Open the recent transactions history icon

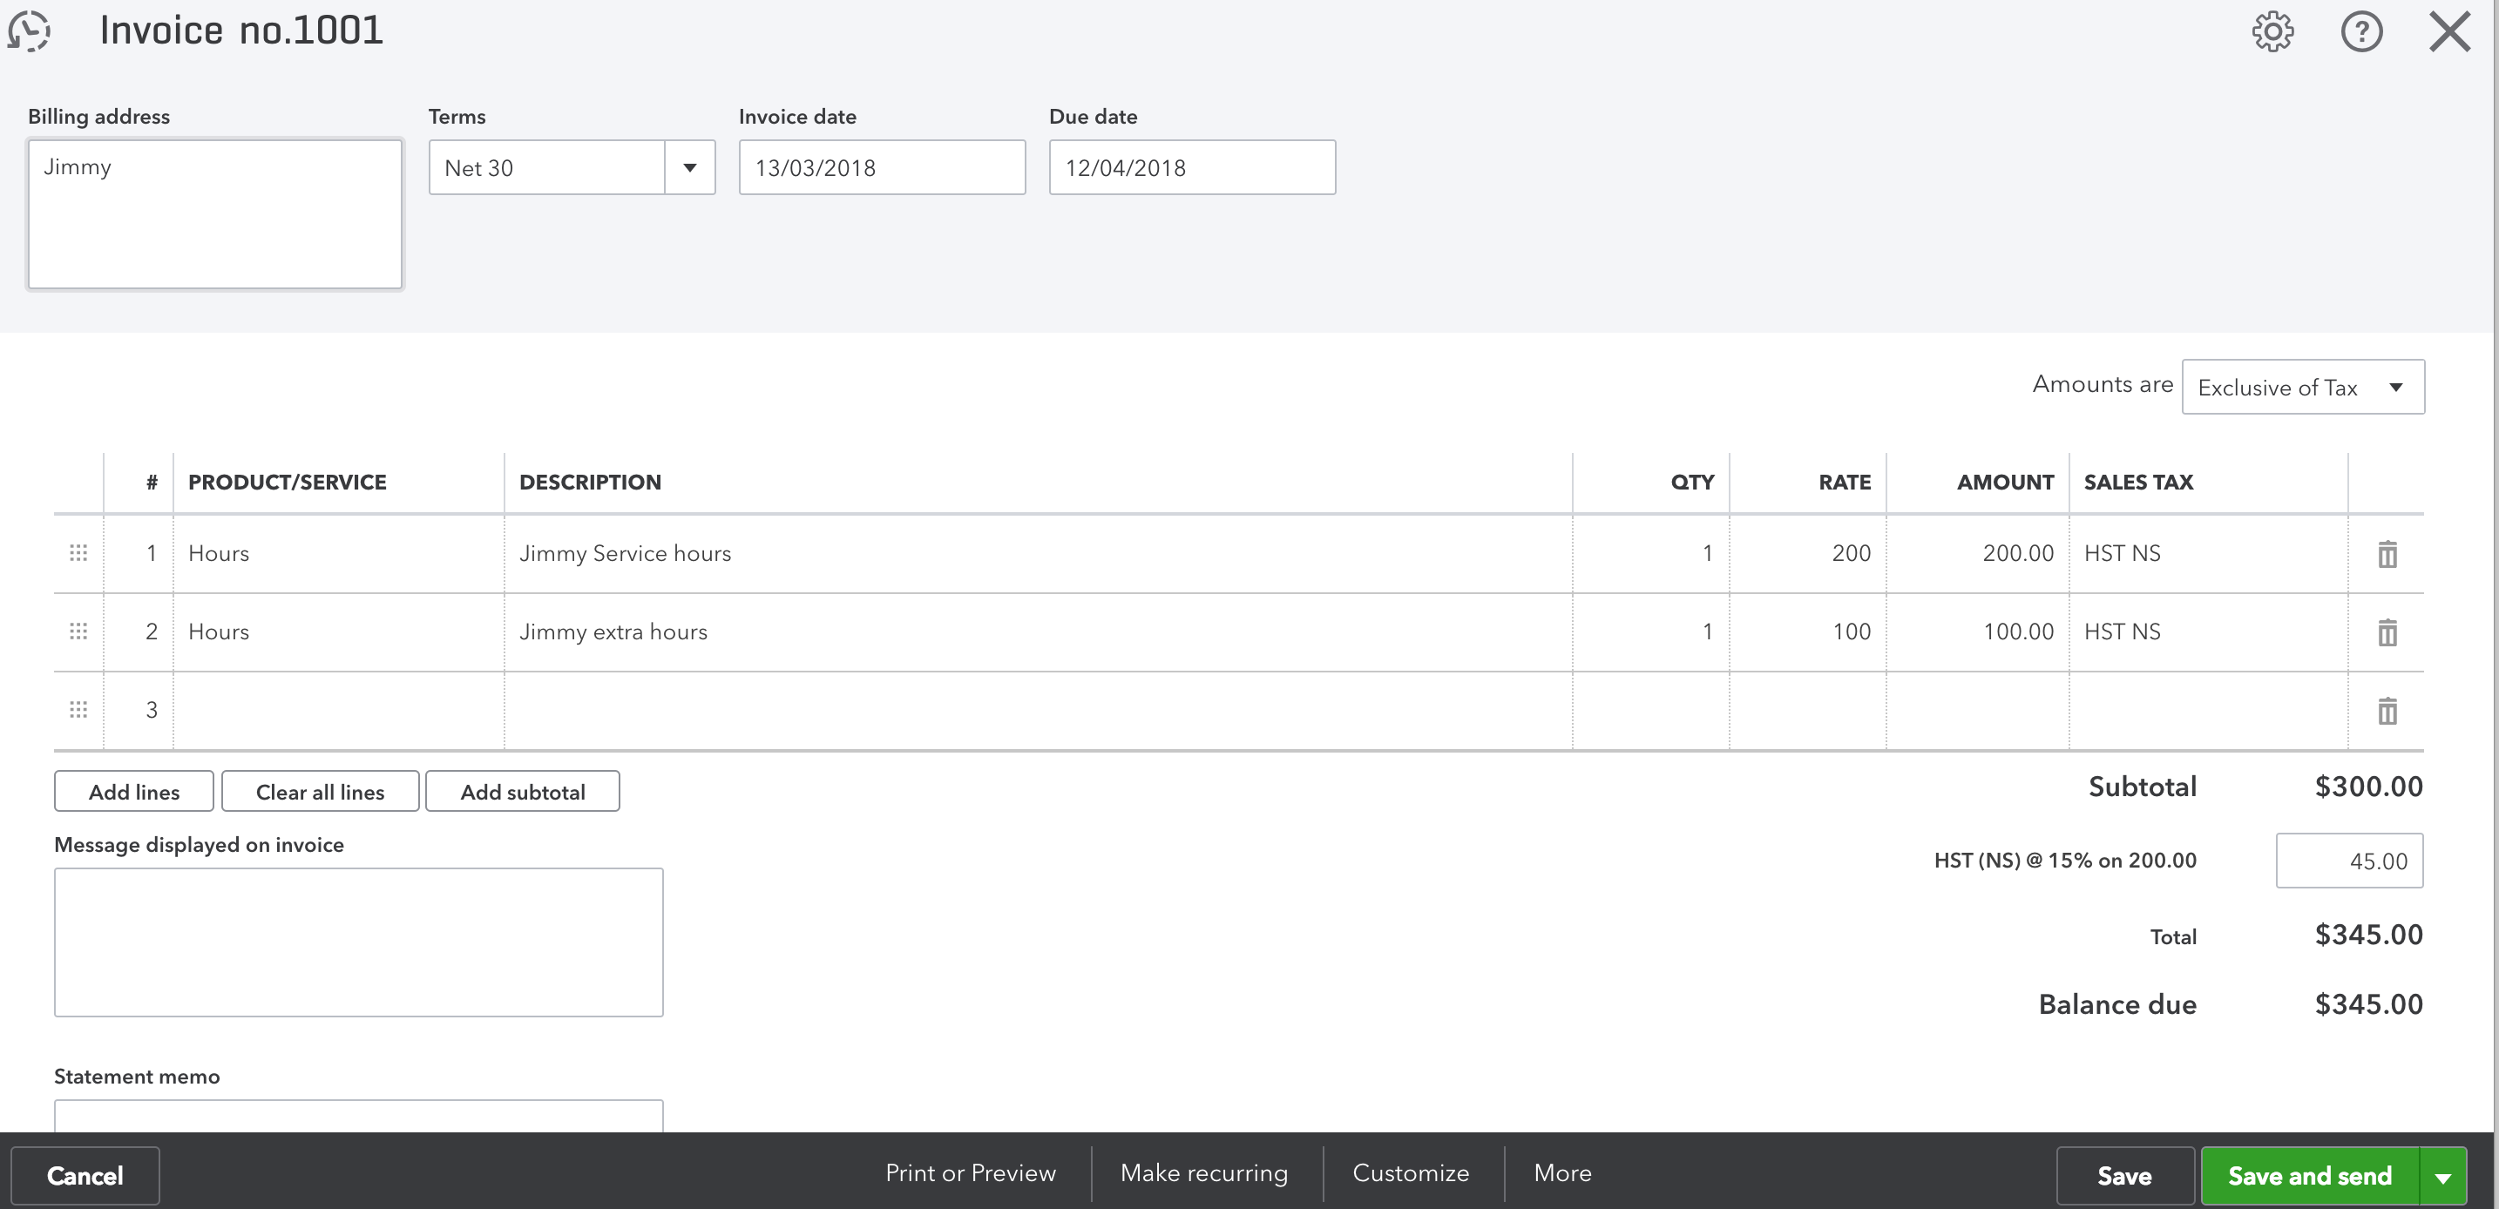coord(29,31)
